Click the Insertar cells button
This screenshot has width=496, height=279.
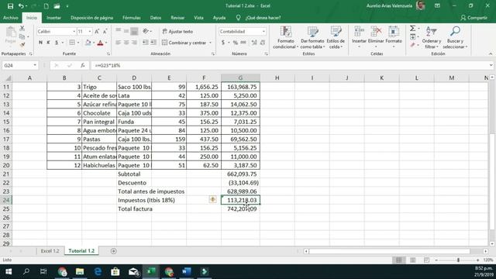click(359, 37)
